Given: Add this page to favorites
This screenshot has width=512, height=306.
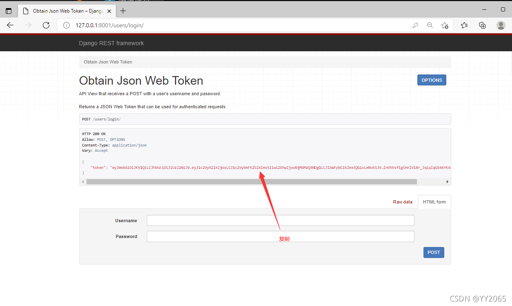Looking at the screenshot, I should 445,25.
